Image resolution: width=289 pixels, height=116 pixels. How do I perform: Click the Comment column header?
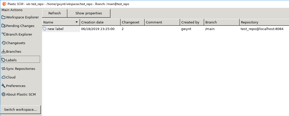(x=162, y=22)
